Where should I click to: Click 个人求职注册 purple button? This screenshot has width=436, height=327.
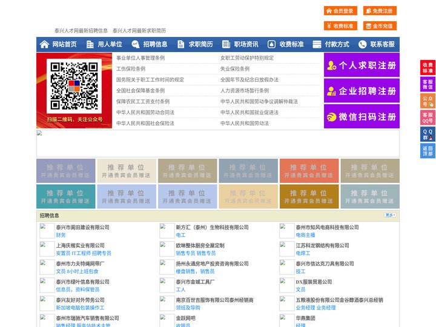pos(362,65)
